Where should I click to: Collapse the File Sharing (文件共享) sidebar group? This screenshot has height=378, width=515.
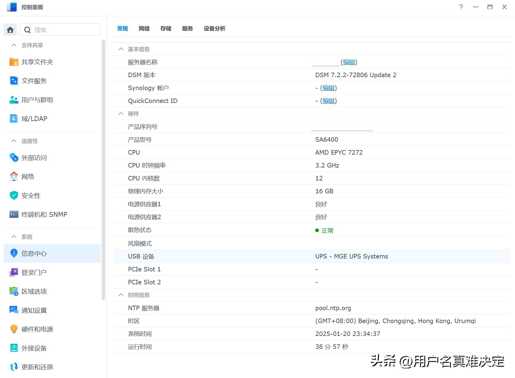14,45
